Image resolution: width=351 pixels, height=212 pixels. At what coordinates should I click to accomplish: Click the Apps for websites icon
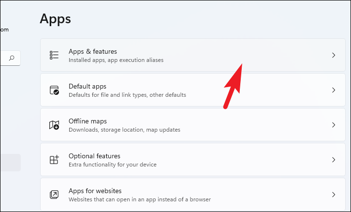tap(54, 195)
